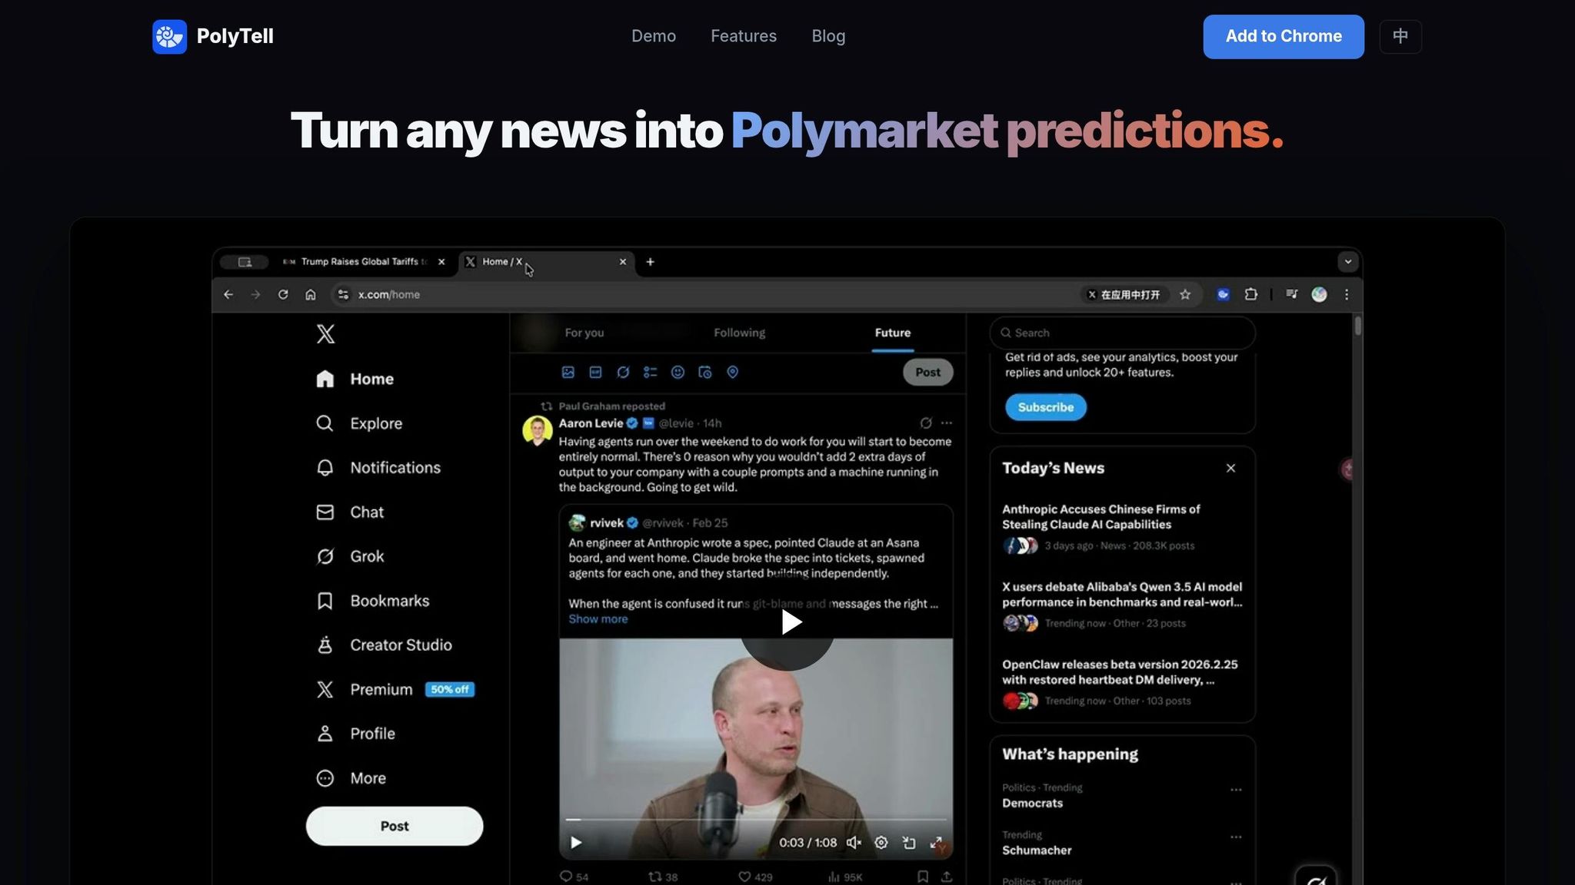The width and height of the screenshot is (1575, 885).
Task: Click the Add to Chrome button
Action: click(x=1283, y=36)
